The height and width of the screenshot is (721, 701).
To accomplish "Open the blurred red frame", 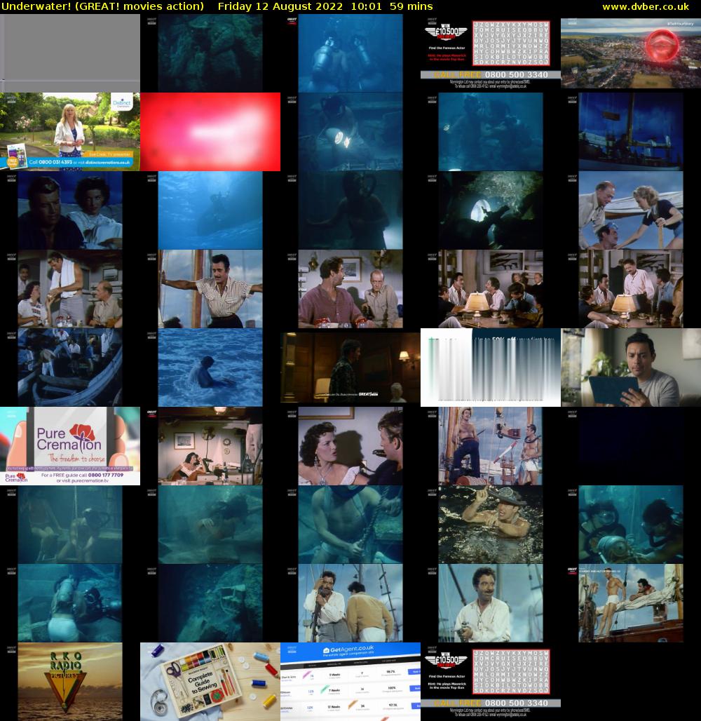I will click(210, 132).
